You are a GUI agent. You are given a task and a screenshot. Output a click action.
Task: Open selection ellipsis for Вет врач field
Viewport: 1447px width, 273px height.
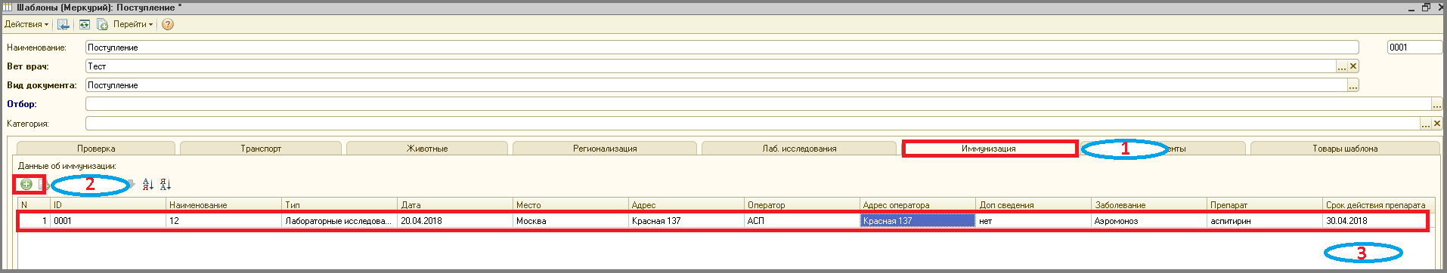(x=1342, y=66)
